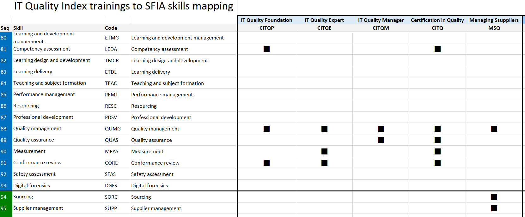This screenshot has height=217, width=525.
Task: Click Conformance review mark under IT Quality Foundation
Action: [x=266, y=163]
